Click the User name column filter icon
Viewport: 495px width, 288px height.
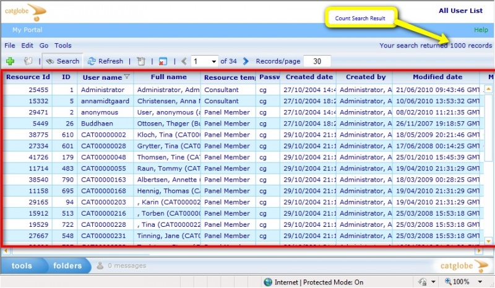127,77
